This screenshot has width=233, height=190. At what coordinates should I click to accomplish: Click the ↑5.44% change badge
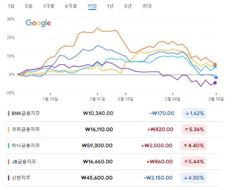coord(194,162)
